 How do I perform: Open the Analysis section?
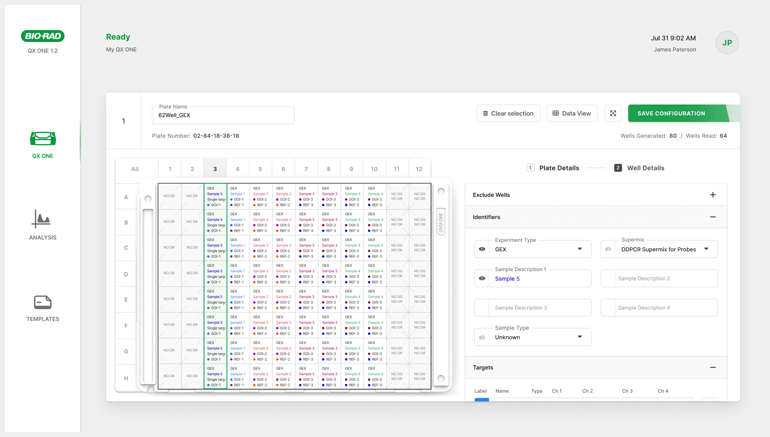tap(43, 225)
